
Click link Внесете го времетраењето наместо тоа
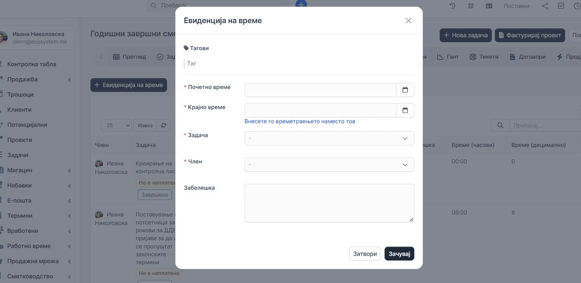300,121
